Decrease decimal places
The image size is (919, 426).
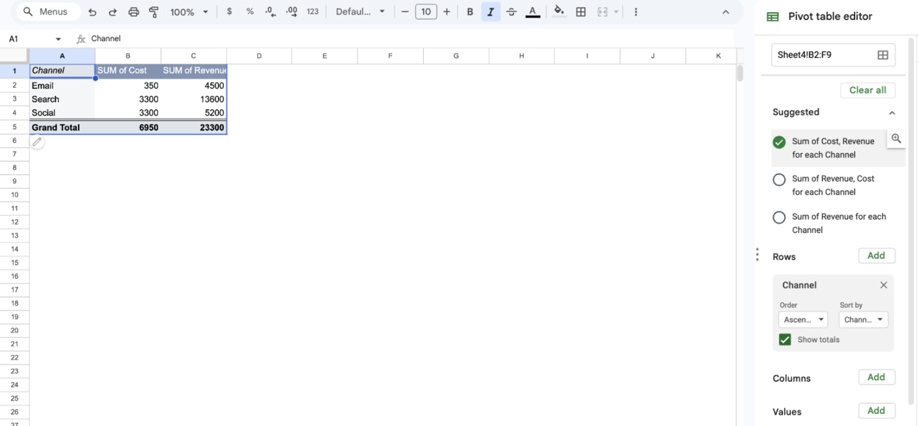[x=270, y=12]
